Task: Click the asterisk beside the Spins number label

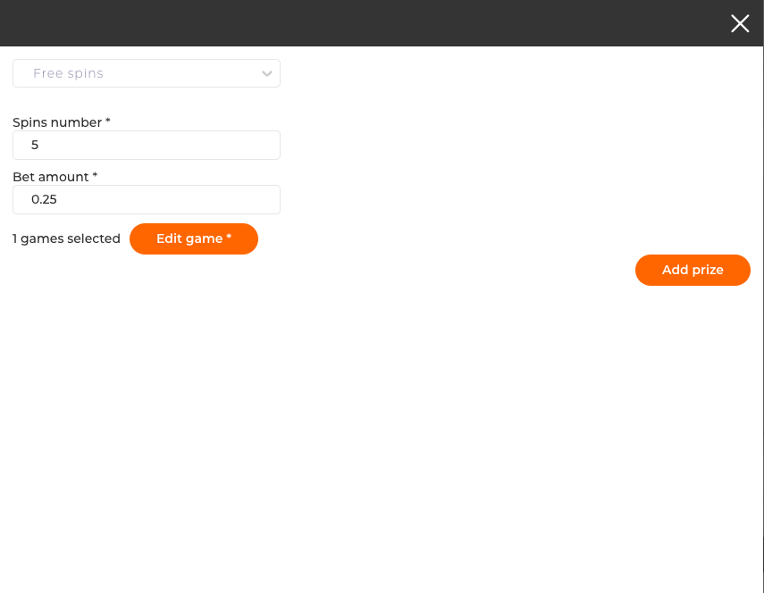Action: (x=108, y=121)
